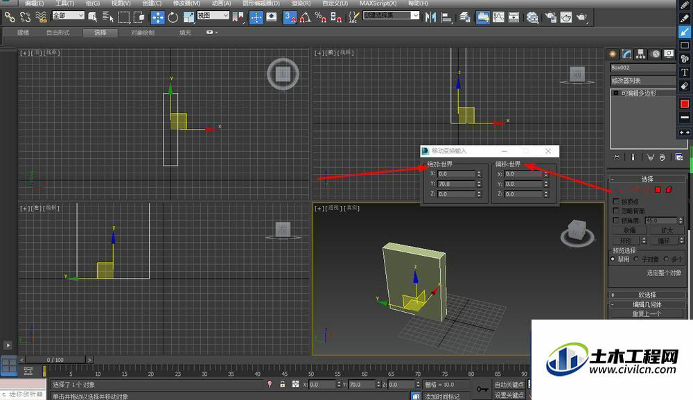Activate the Select and Move tool
The image size is (693, 400).
click(x=157, y=17)
